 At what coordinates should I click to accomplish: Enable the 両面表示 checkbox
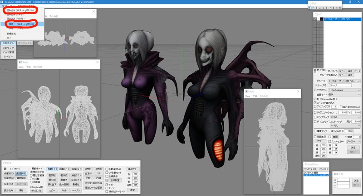click(x=315, y=137)
